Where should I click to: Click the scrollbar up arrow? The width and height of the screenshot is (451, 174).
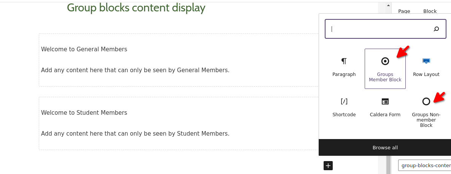click(x=388, y=5)
